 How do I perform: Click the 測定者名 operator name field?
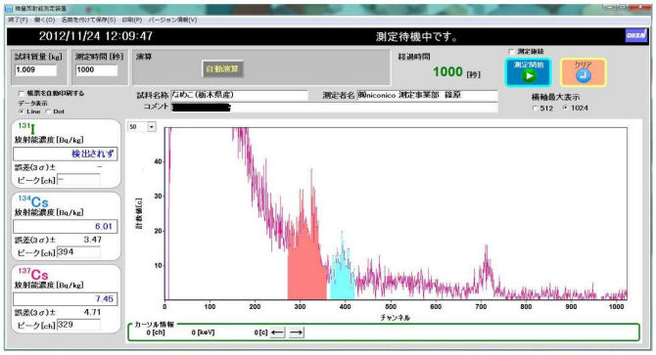coord(427,95)
